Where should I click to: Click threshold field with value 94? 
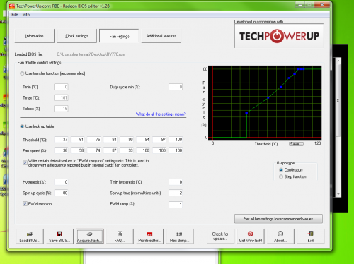pos(143,140)
